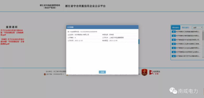
Task: Open the 【杭州】AA级 守合同重信用 notice PDF
Action: [12, 42]
